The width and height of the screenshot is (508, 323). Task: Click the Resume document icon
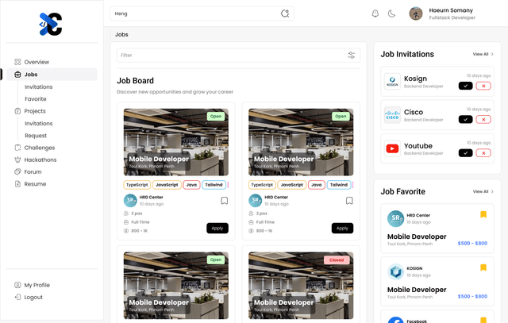(x=17, y=184)
